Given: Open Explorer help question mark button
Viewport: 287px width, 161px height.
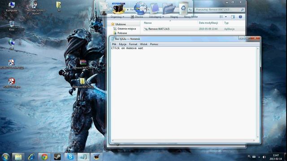Looking at the screenshot, I should click(240, 17).
